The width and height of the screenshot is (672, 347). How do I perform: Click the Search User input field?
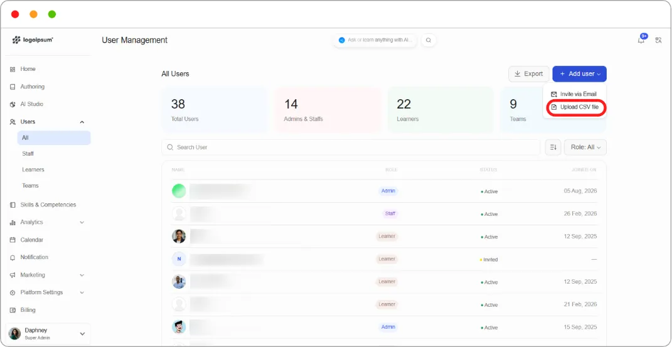click(x=351, y=147)
